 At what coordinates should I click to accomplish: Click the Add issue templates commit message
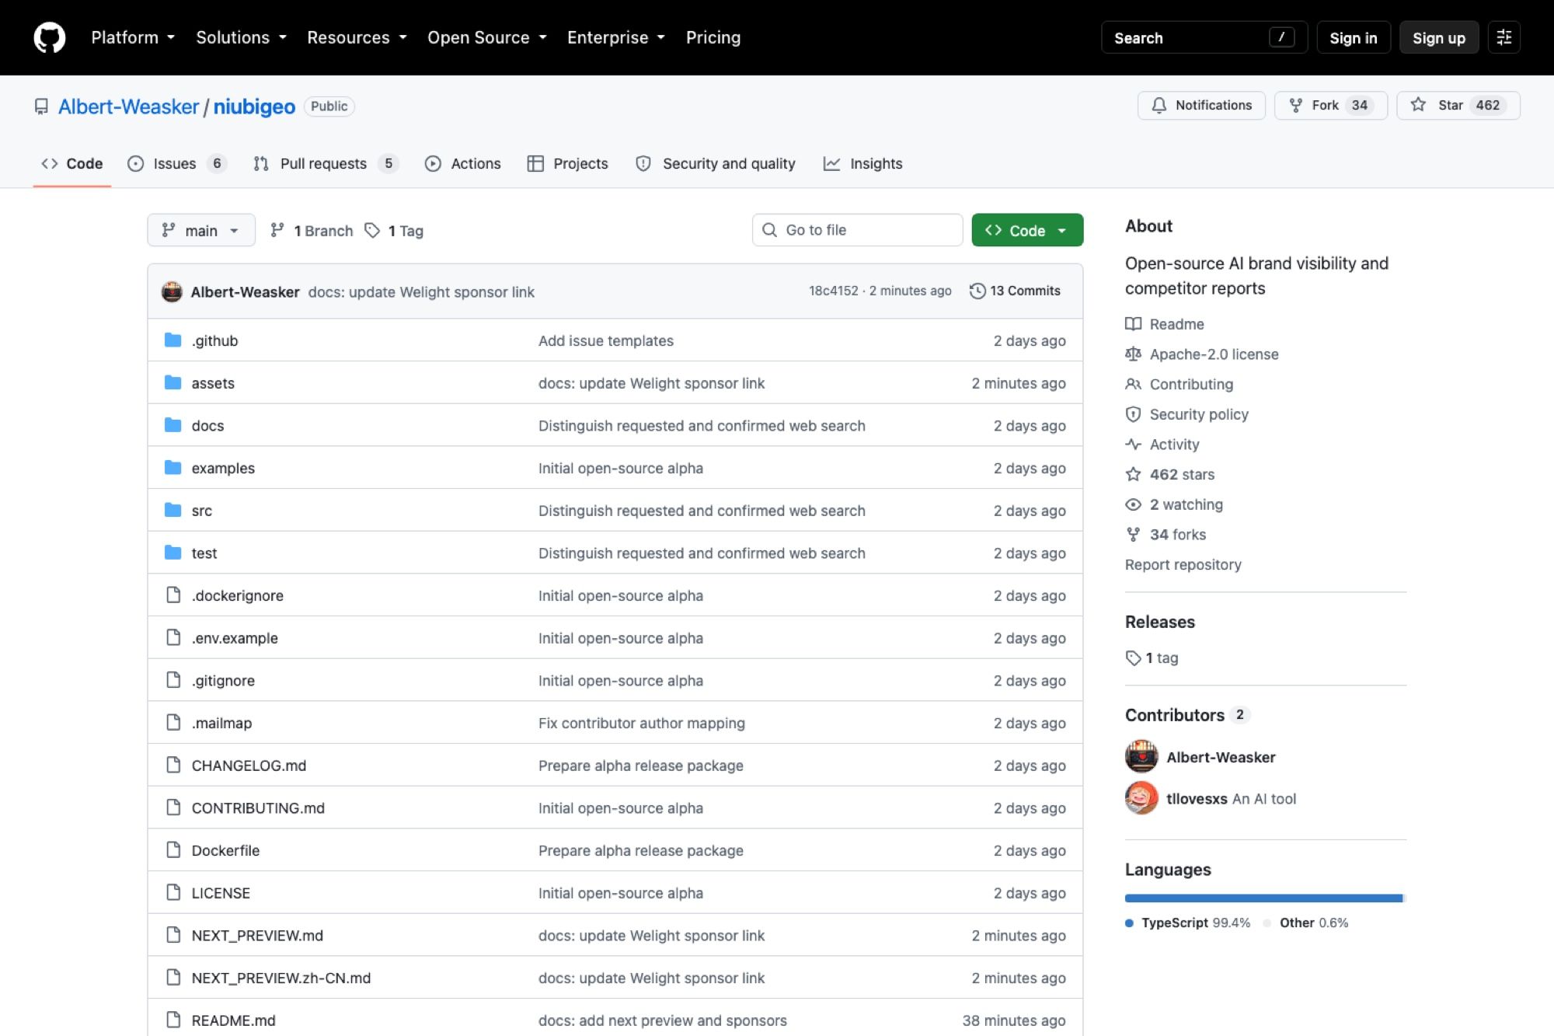605,340
